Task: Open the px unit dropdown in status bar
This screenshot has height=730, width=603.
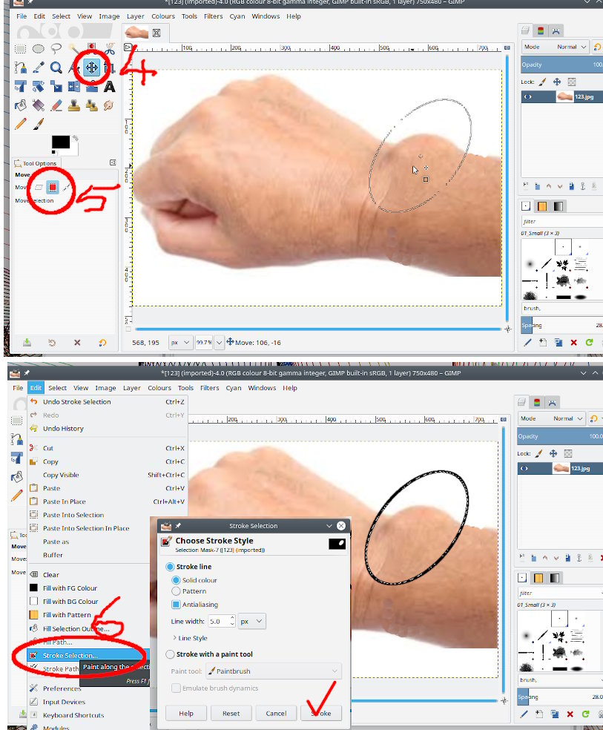Action: pyautogui.click(x=180, y=343)
